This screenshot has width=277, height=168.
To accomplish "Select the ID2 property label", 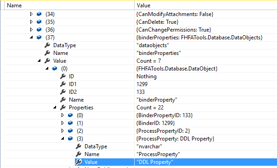I will tap(73, 92).
